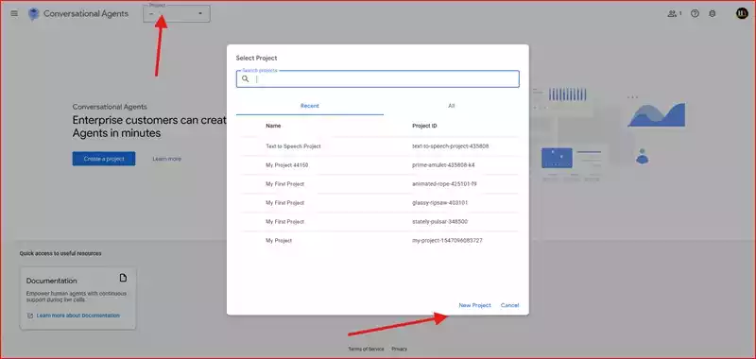Click the Name column header
This screenshot has height=359, width=756.
point(273,126)
